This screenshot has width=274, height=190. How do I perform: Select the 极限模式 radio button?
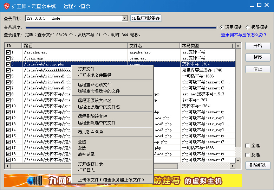[248, 27]
